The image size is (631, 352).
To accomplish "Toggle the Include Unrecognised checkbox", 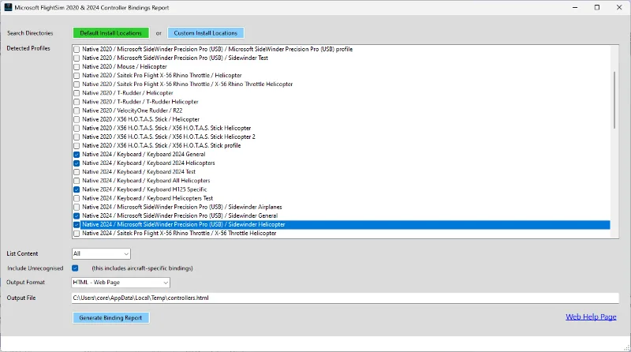I will coord(75,268).
